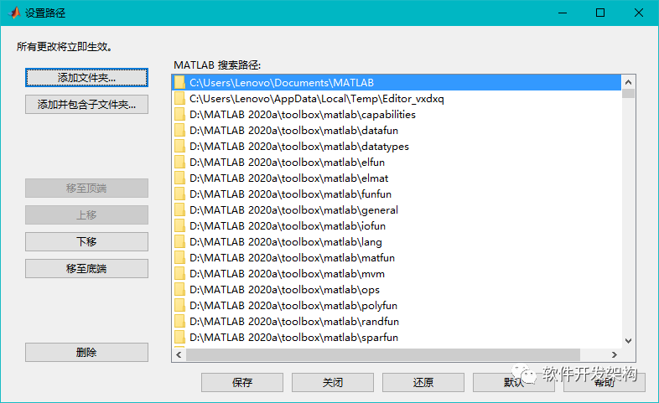The image size is (659, 403).
Task: Click the MATLAB logo in title bar
Action: point(14,13)
